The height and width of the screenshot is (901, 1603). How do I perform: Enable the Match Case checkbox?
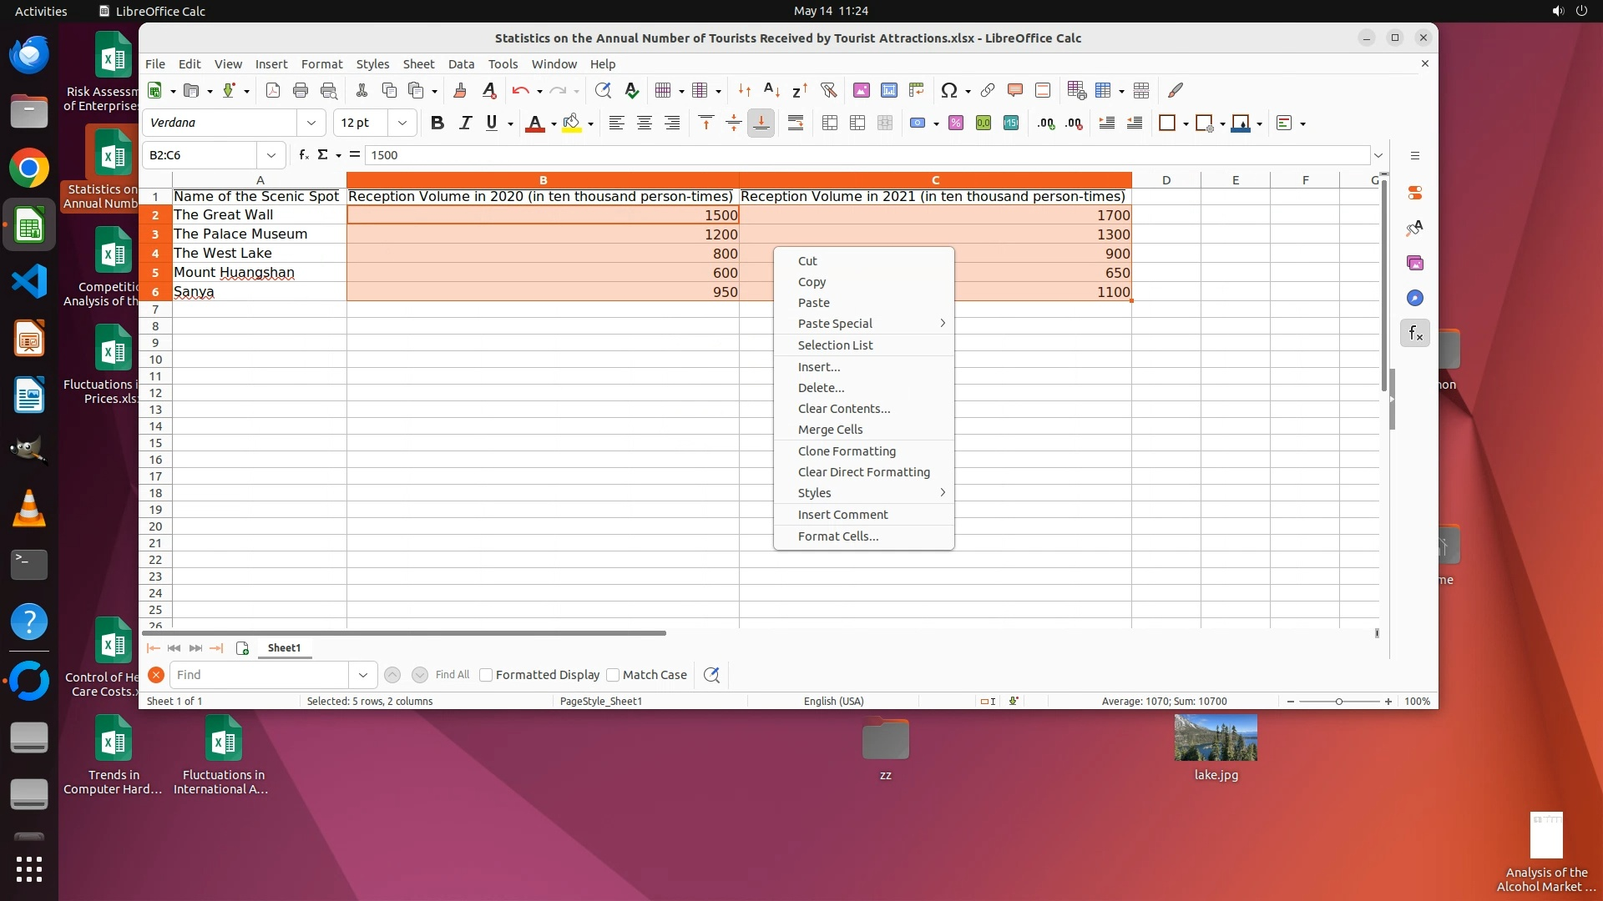coord(613,675)
